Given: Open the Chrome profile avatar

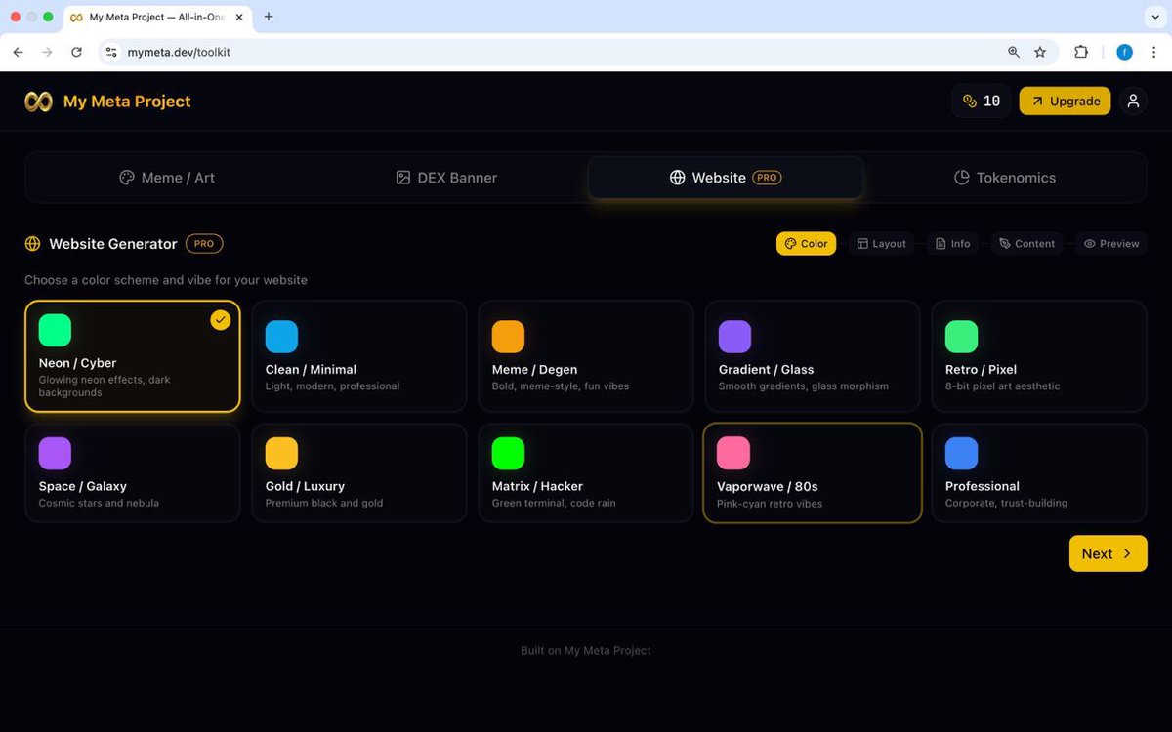Looking at the screenshot, I should tap(1124, 52).
